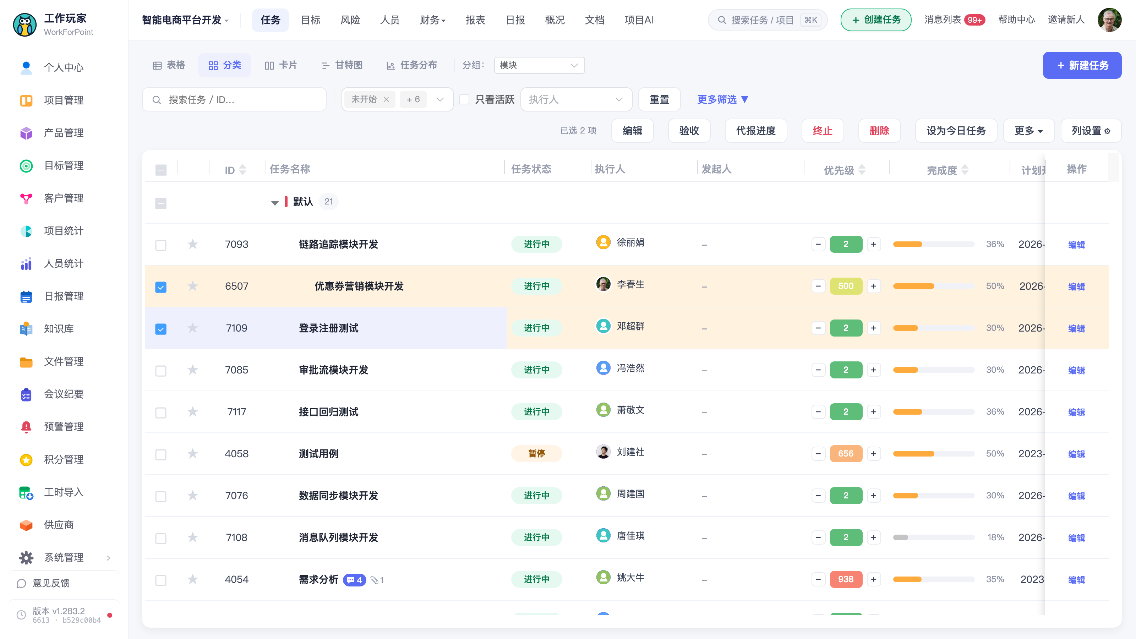Click the 创建任务 button in the top bar
This screenshot has height=639, width=1136.
[x=875, y=20]
